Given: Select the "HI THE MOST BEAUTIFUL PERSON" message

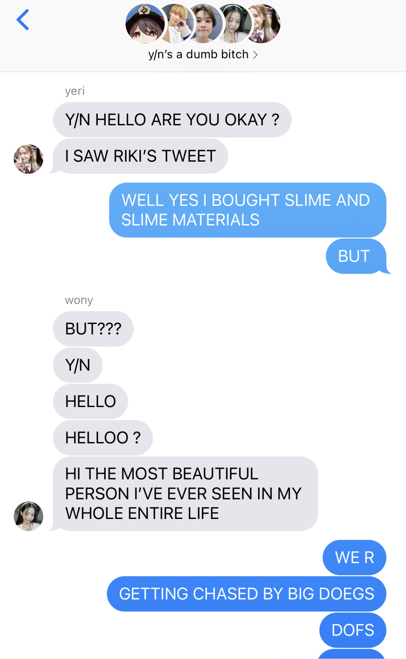Looking at the screenshot, I should [x=186, y=494].
